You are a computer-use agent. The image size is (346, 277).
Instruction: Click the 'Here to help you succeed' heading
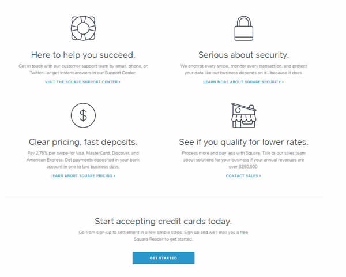(x=83, y=55)
